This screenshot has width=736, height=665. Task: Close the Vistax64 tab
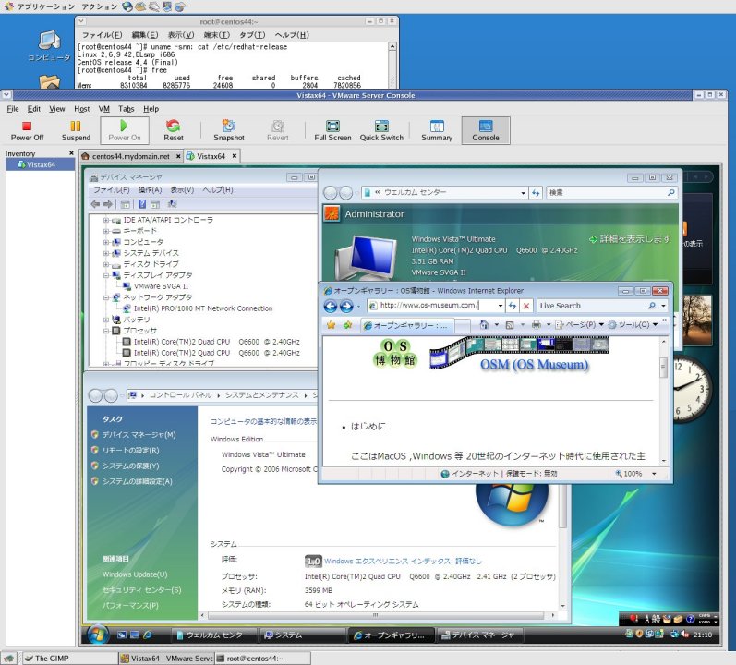click(x=235, y=156)
